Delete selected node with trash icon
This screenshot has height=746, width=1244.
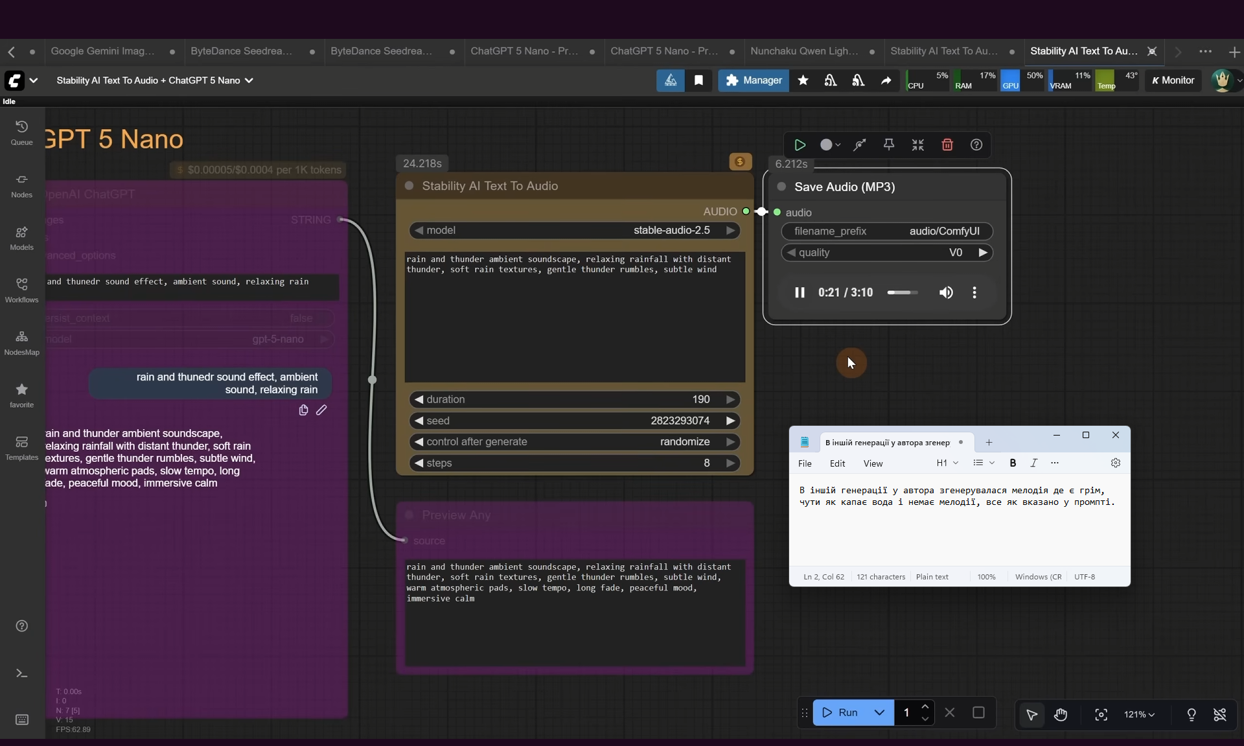[x=947, y=145]
